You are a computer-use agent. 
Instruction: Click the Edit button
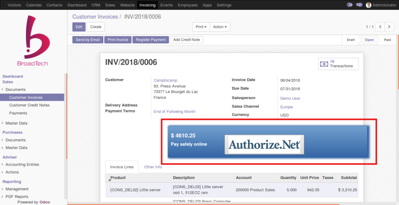(79, 27)
